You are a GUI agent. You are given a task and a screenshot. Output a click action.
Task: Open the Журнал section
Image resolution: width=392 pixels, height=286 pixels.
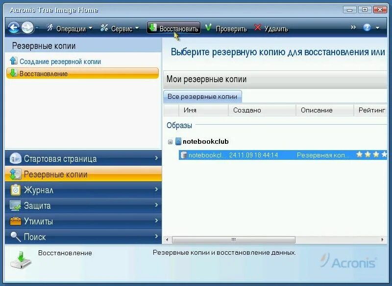(x=83, y=190)
